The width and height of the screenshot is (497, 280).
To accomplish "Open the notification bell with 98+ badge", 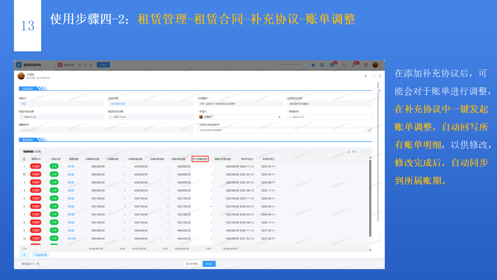I will [x=354, y=65].
